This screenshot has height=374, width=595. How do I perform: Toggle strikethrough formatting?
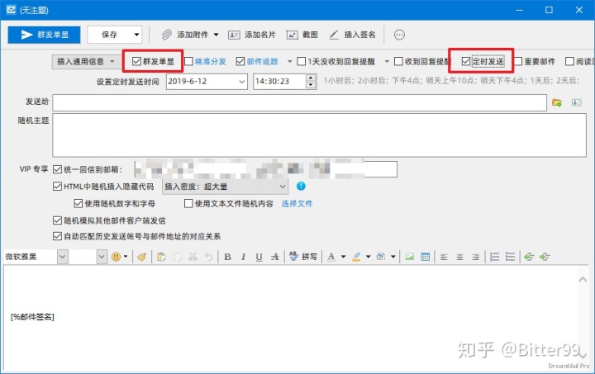coord(274,257)
